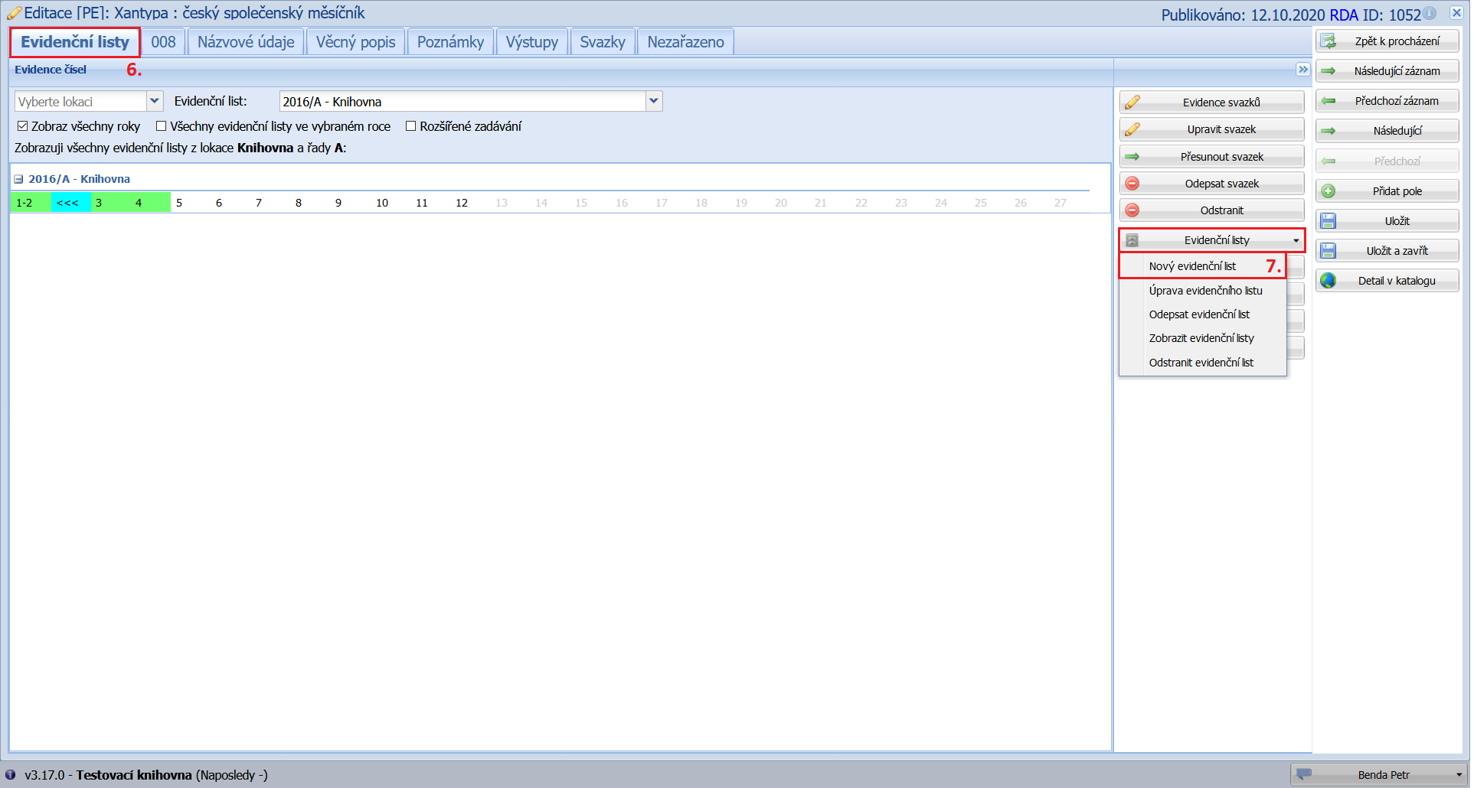Click the pencil icon on Evidence svazků
Image resolution: width=1474 pixels, height=788 pixels.
click(x=1132, y=103)
